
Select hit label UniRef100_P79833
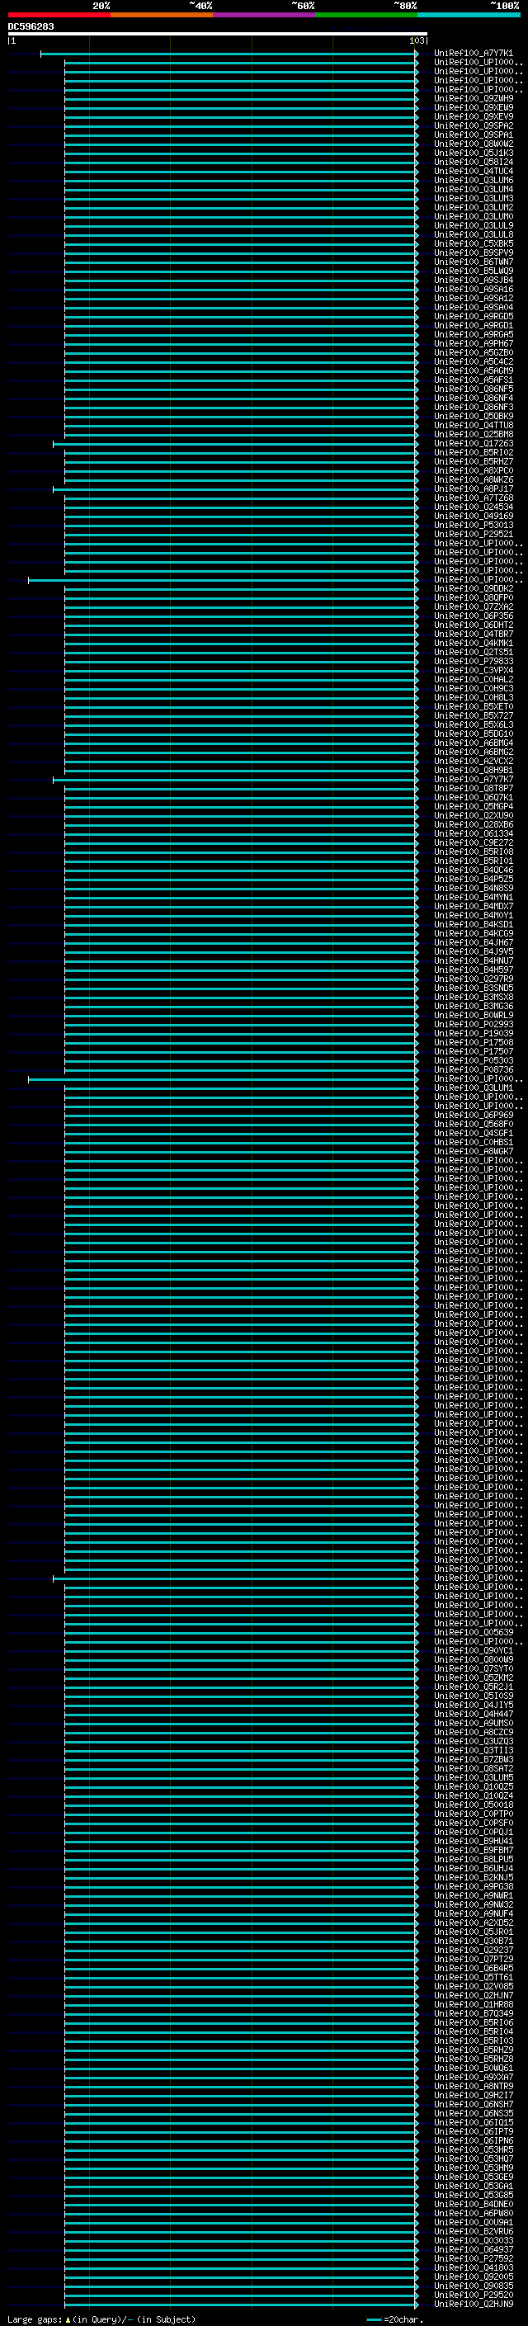click(474, 662)
